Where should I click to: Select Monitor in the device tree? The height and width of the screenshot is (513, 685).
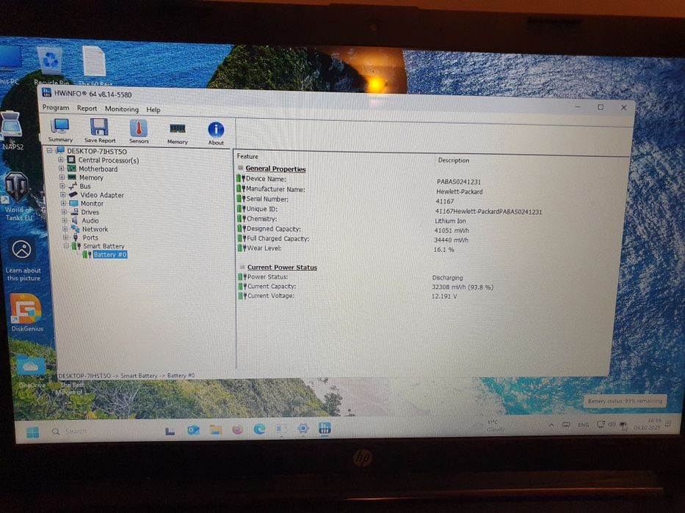[x=92, y=203]
